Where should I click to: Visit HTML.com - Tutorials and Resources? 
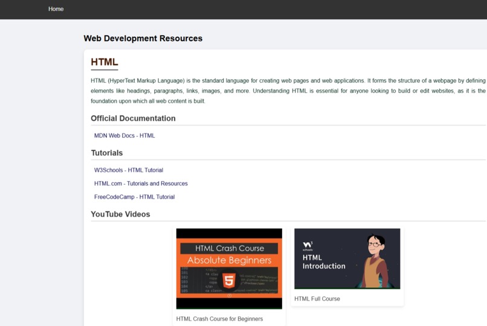coord(141,184)
